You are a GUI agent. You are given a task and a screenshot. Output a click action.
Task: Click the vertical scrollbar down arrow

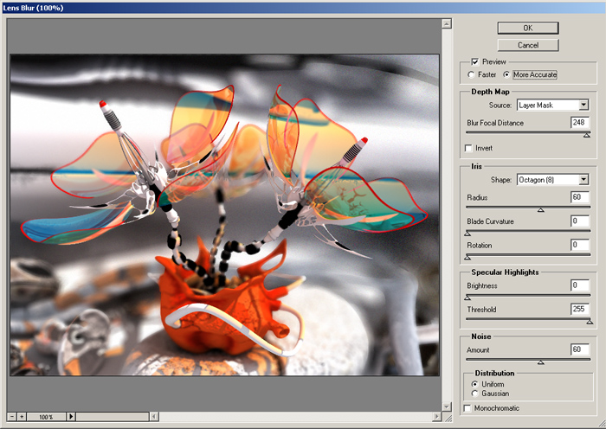(x=448, y=407)
